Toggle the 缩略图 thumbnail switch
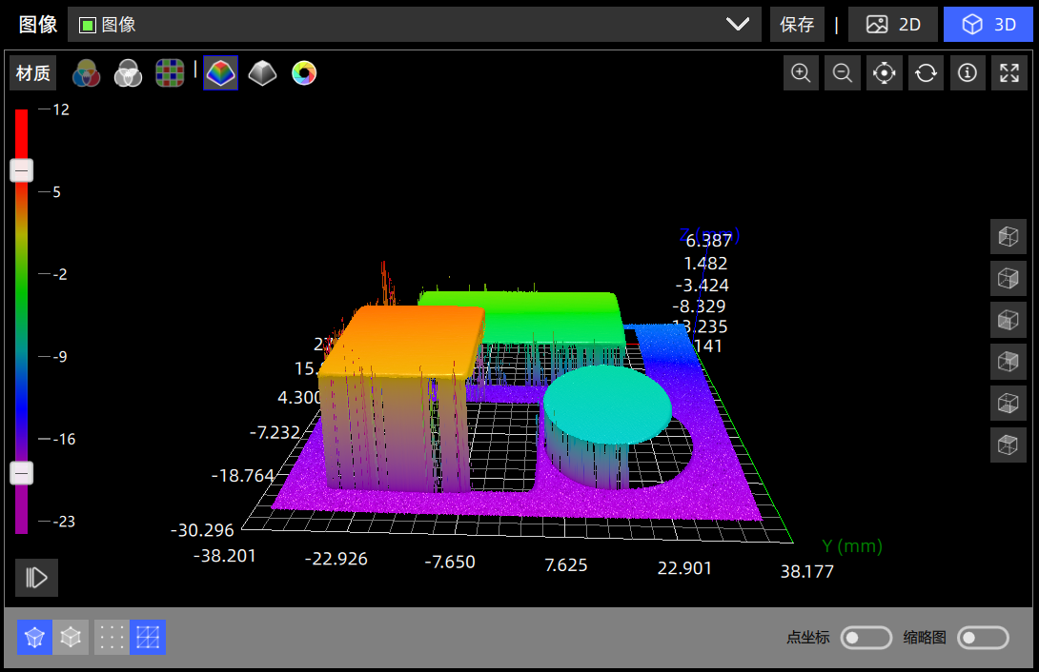The width and height of the screenshot is (1039, 672). coord(984,638)
